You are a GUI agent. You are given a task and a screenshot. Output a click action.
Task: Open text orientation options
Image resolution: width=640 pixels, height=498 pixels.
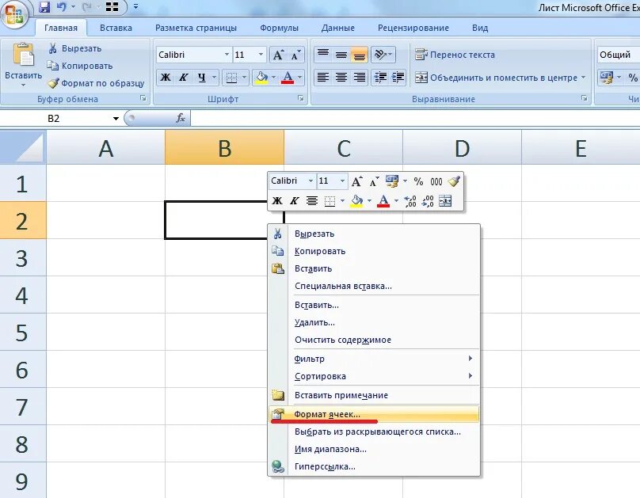(x=383, y=55)
